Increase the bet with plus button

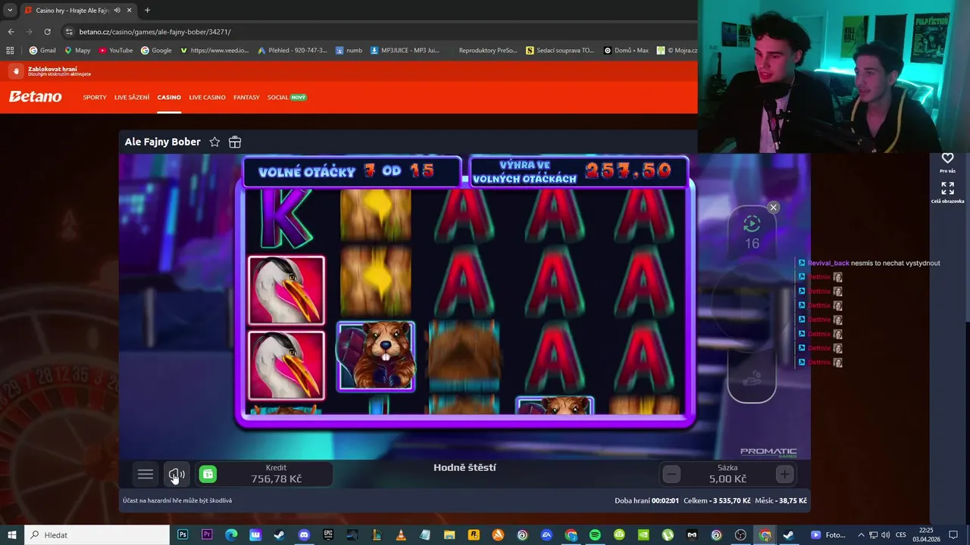(x=784, y=475)
